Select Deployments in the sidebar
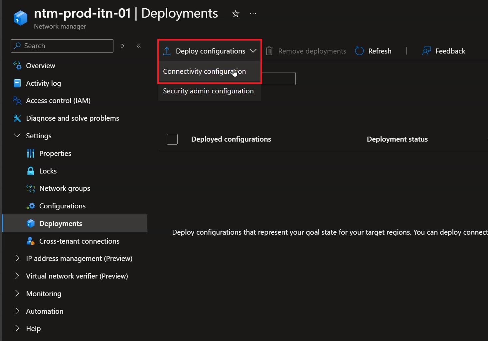The width and height of the screenshot is (488, 341). 75,223
